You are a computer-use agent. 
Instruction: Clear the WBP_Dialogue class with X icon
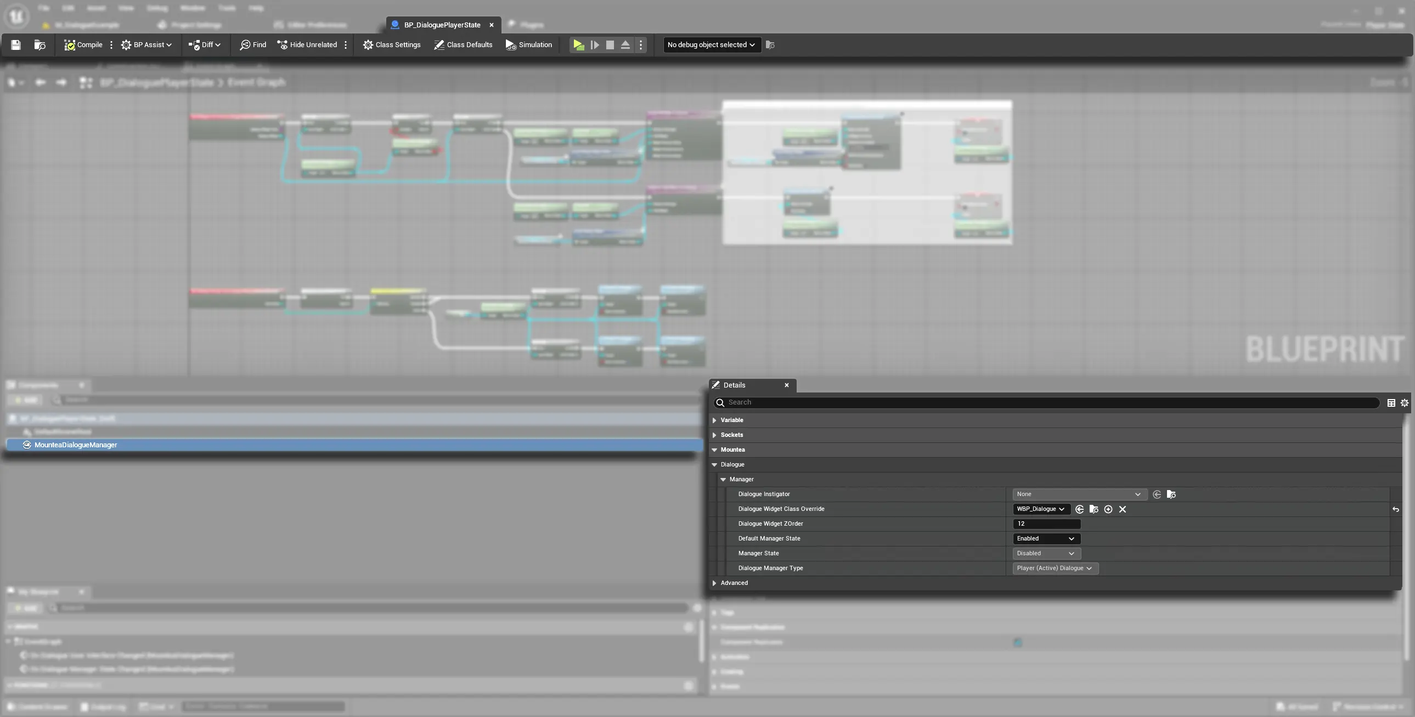1123,509
